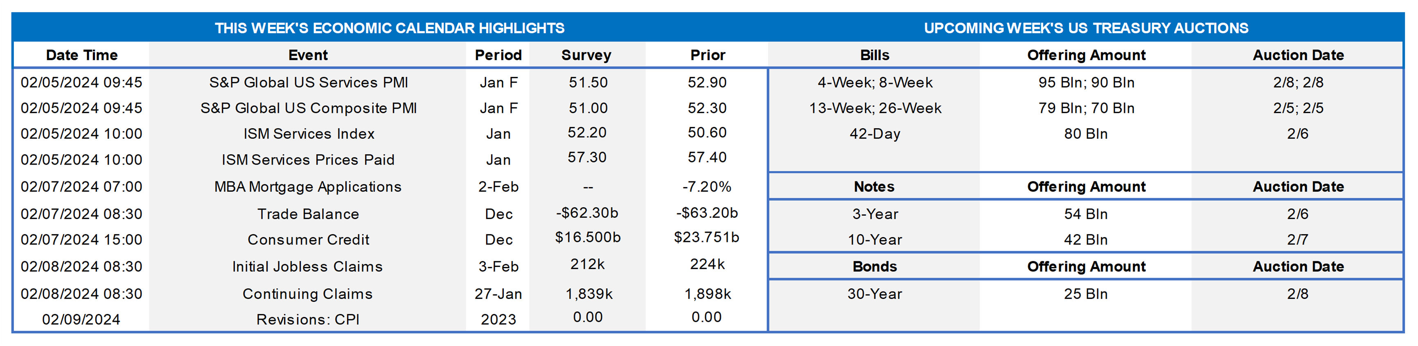Click the Revisions: CPI event cell
The image size is (1418, 346).
(x=308, y=319)
